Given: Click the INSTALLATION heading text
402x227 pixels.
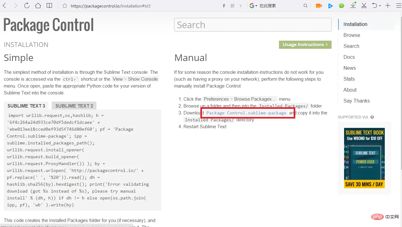Looking at the screenshot, I should coord(26,44).
